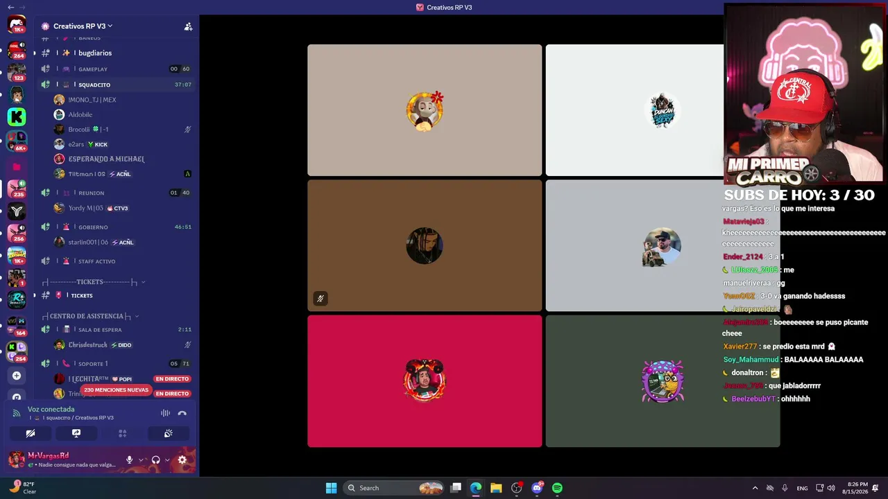Show hidden system tray icons
The width and height of the screenshot is (888, 499).
point(755,488)
